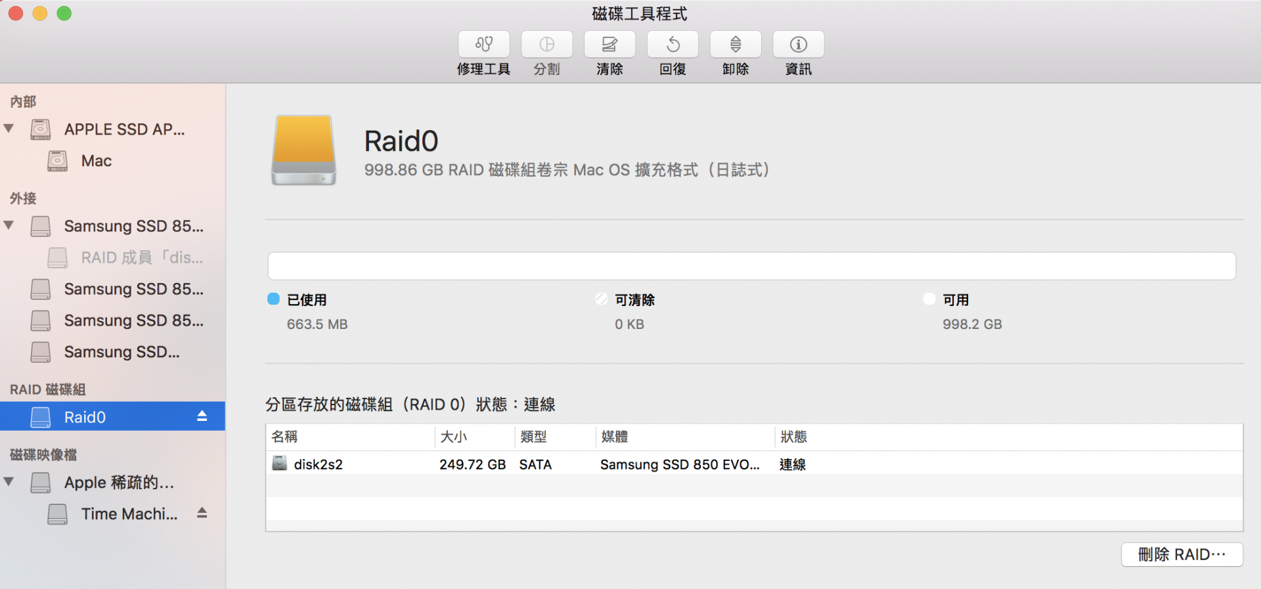Click the disk usage capacity bar
The height and width of the screenshot is (589, 1261).
(751, 266)
